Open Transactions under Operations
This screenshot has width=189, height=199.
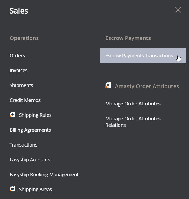pos(24,145)
